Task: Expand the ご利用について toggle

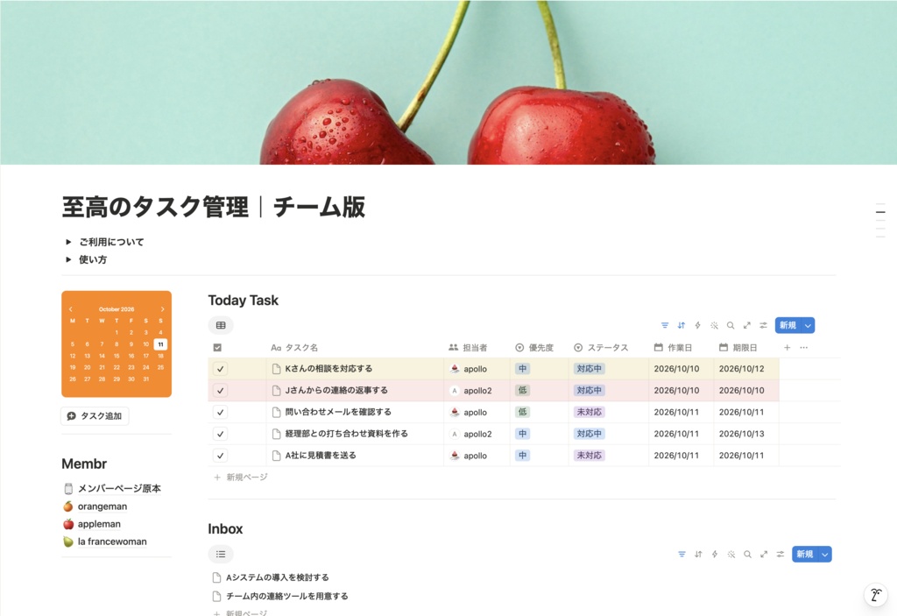Action: (68, 242)
